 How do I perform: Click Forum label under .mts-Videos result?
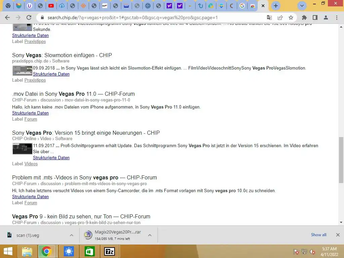(31, 203)
